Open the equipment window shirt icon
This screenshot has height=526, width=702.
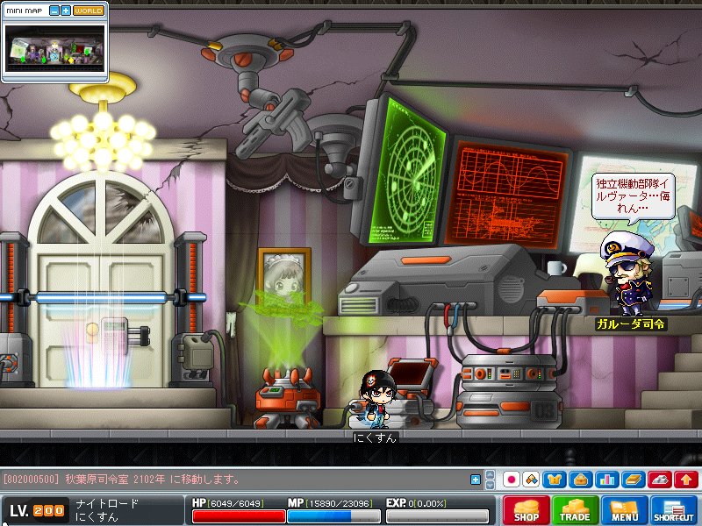click(x=555, y=480)
